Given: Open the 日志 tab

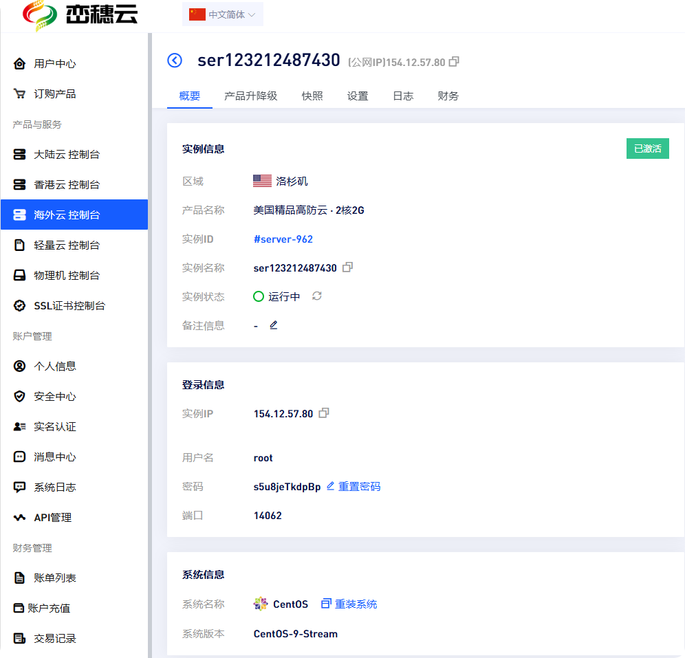Looking at the screenshot, I should coord(403,96).
